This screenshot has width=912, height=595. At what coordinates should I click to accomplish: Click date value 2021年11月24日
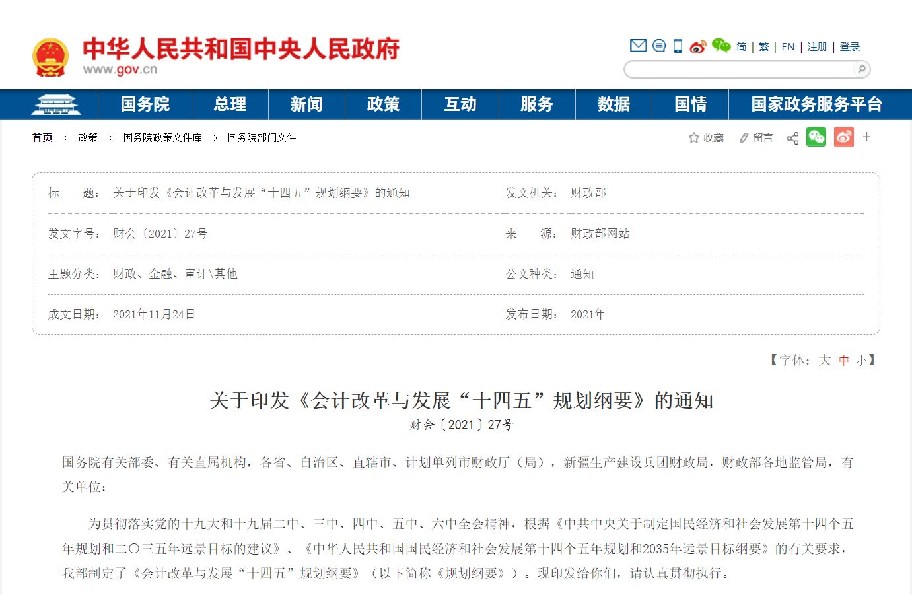[154, 314]
